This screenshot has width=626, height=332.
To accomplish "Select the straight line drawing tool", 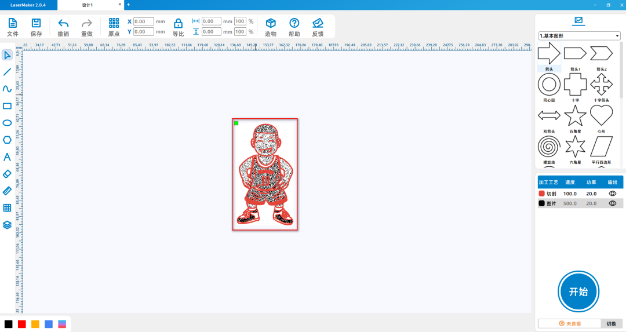I will [7, 72].
